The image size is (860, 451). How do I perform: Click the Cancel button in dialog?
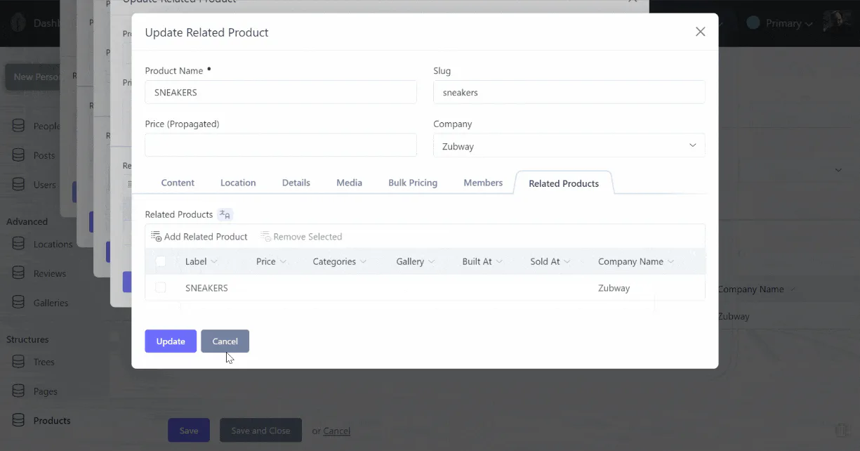click(x=225, y=341)
